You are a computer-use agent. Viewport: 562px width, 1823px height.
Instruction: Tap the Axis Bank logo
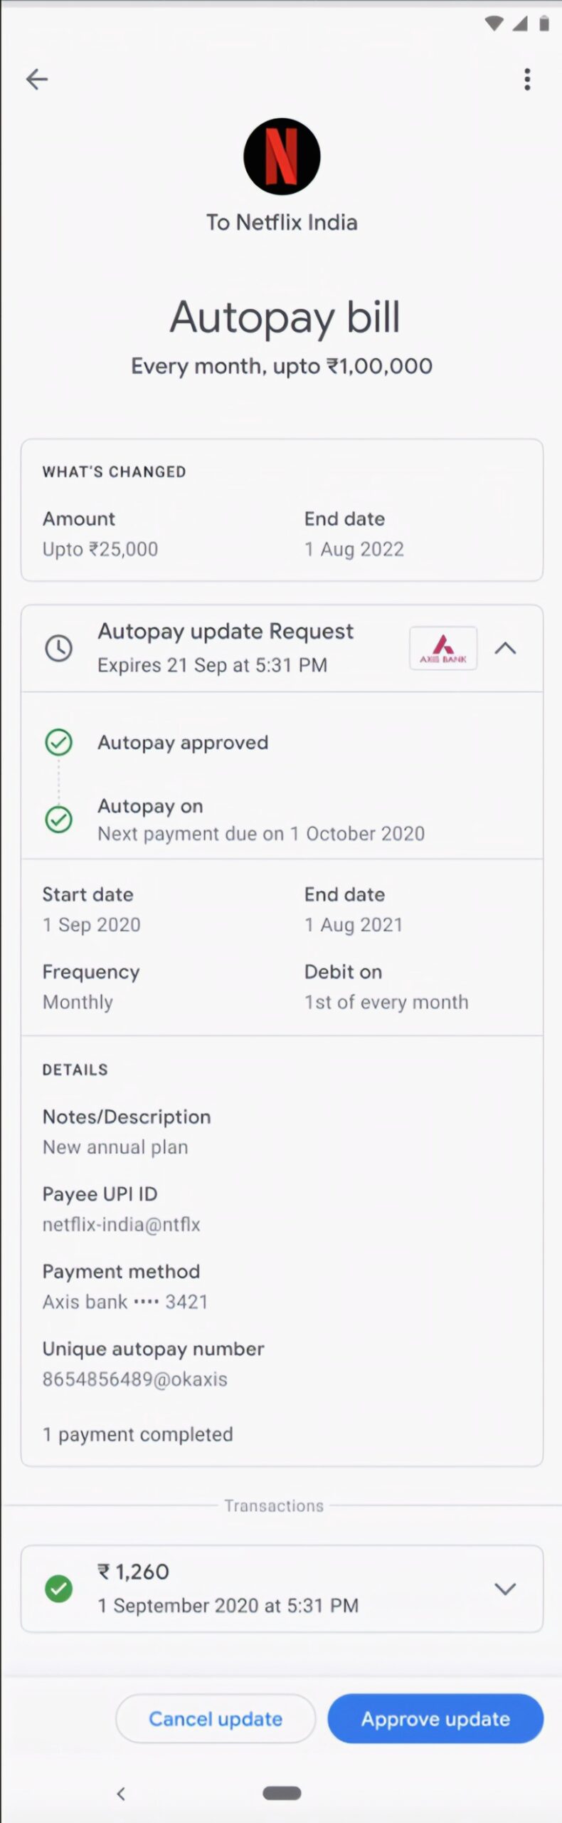pyautogui.click(x=443, y=648)
